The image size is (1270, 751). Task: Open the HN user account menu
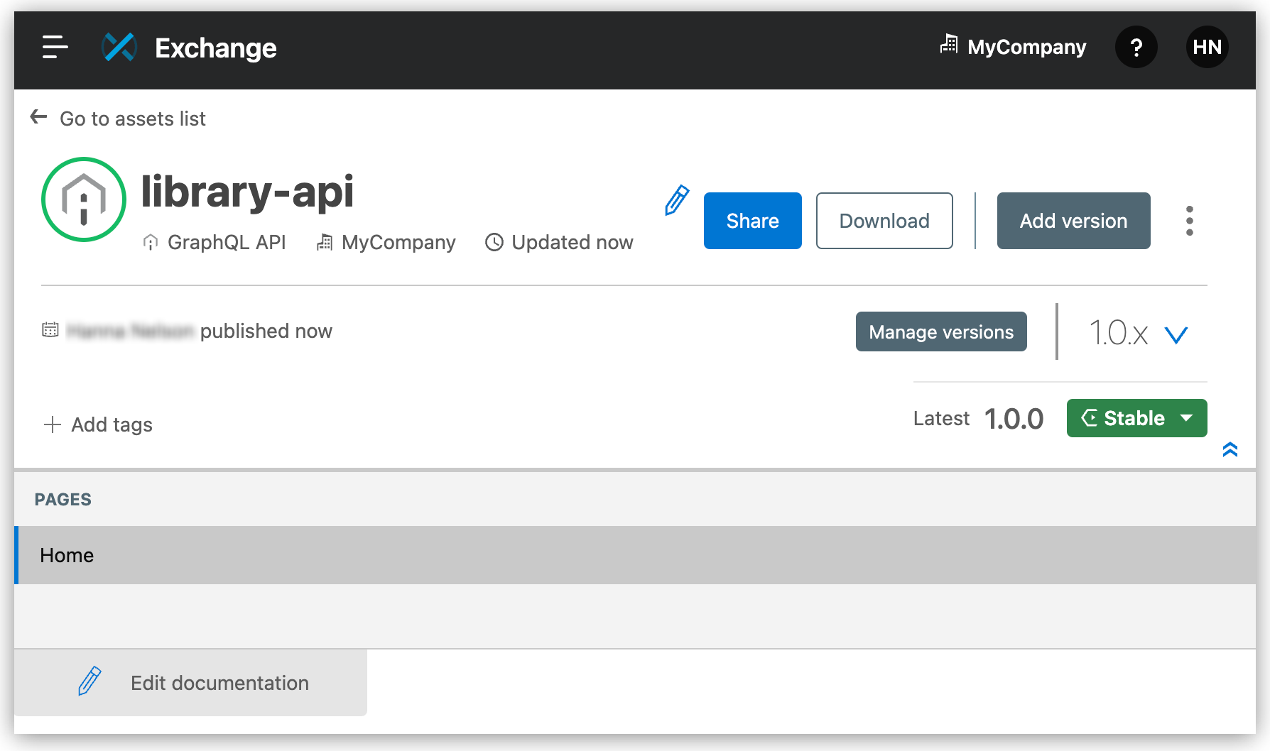pos(1207,47)
